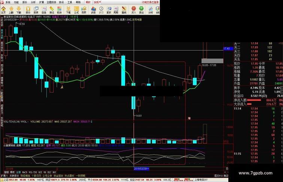The image size is (283, 182).
Task: Click the 买五 17.85 bid row
Action: 258,59
